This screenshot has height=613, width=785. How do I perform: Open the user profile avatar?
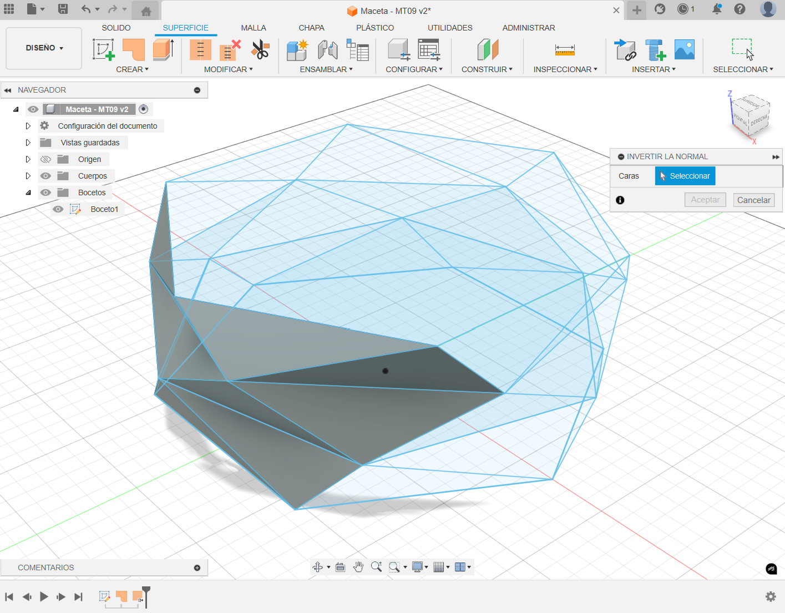coord(768,9)
